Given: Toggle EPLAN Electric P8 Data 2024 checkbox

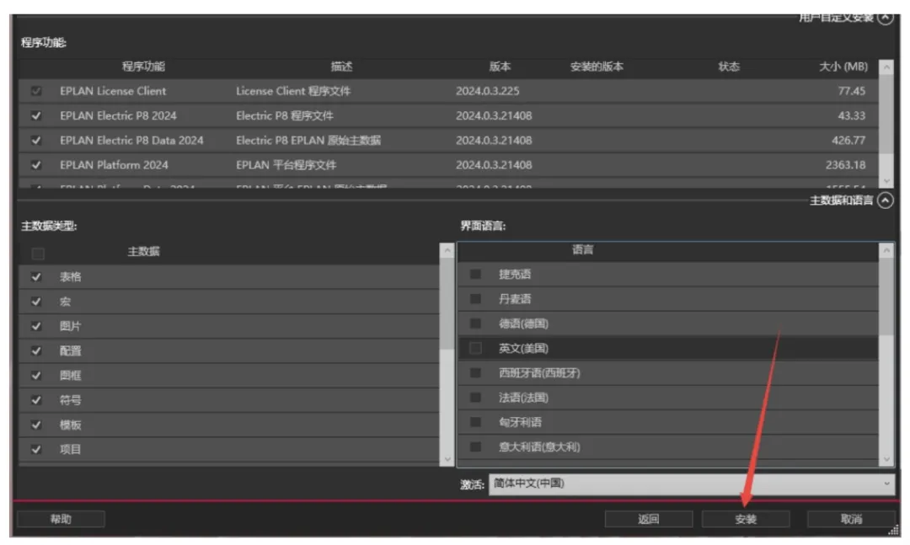Looking at the screenshot, I should pos(36,141).
